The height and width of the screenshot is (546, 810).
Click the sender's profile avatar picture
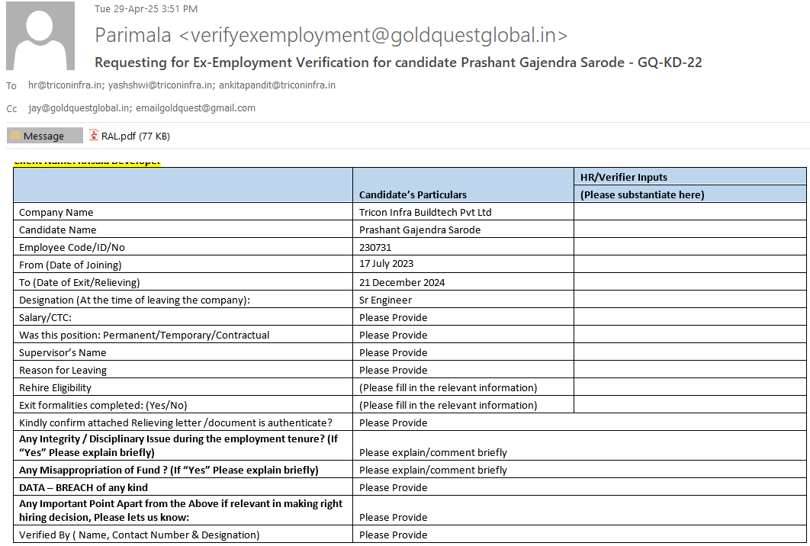pos(40,36)
